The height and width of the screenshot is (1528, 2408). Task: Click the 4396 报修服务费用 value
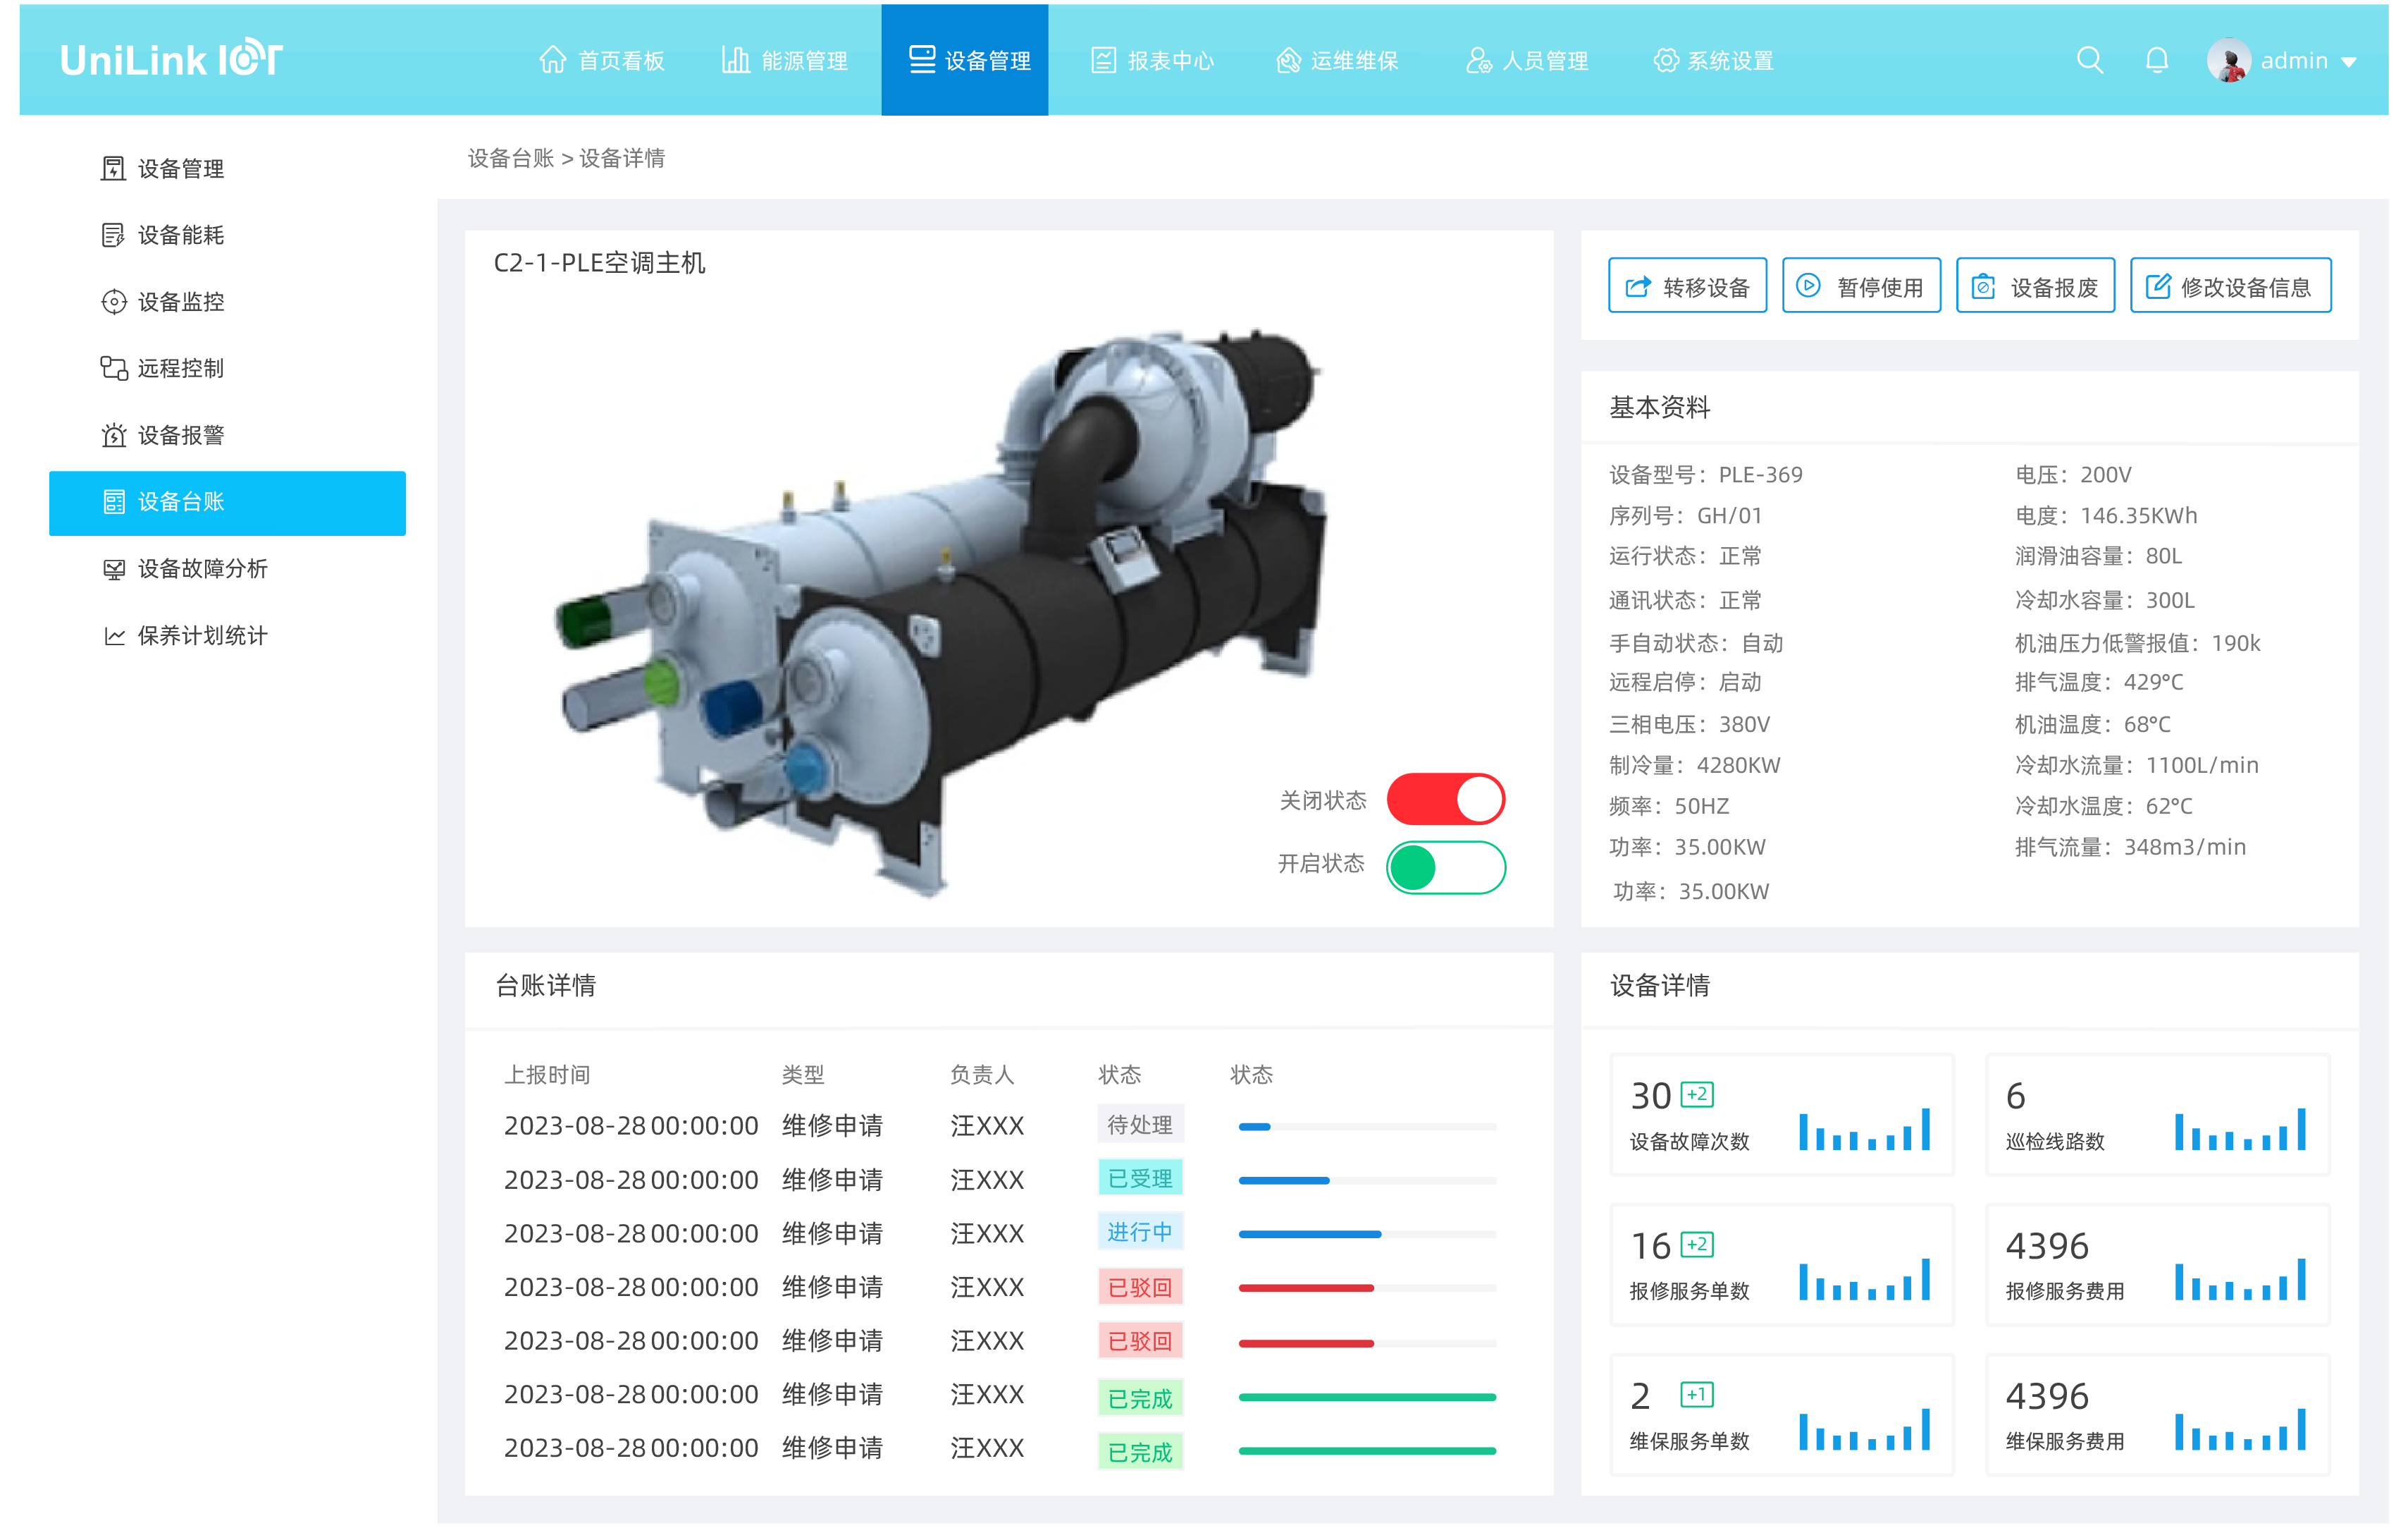2047,1246
